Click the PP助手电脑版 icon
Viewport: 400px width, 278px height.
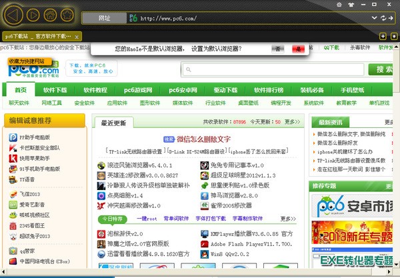pos(13,137)
